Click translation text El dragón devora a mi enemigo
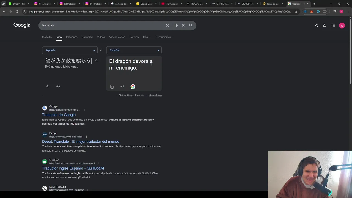This screenshot has width=352, height=198. 131,64
